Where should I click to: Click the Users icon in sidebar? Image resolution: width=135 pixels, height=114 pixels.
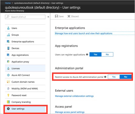tap(8, 28)
